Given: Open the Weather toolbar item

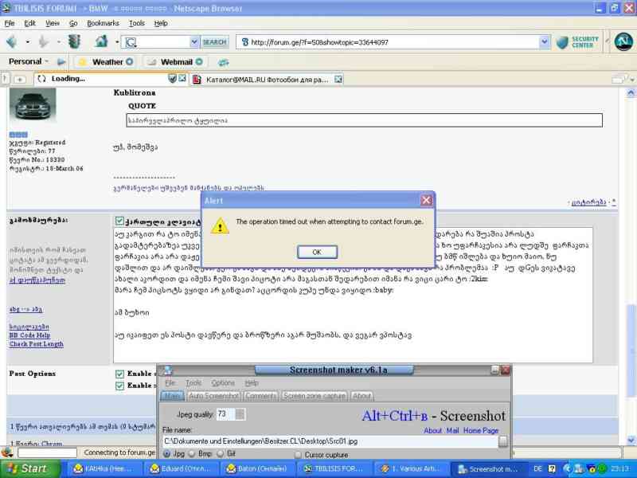Looking at the screenshot, I should tap(106, 62).
